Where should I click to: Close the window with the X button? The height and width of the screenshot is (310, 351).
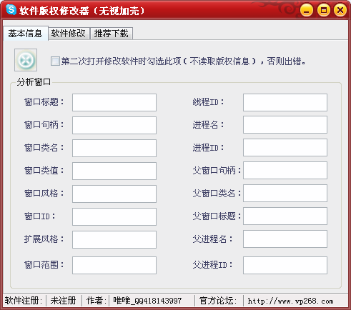click(340, 10)
